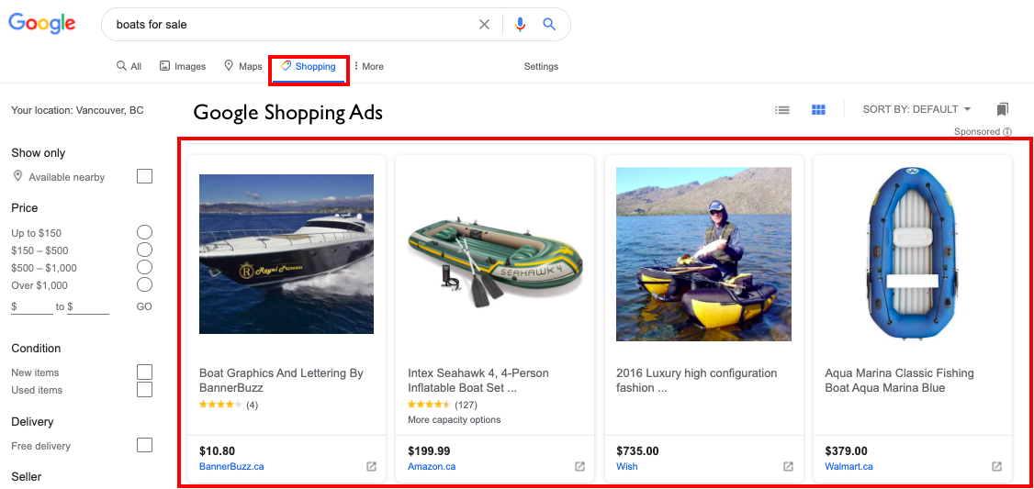Open the Amazon.ca seller link
Screen dimensions: 1034x489
click(432, 466)
